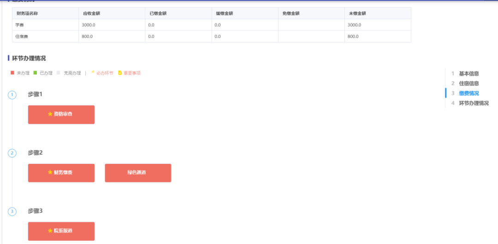The image size is (498, 244).
Task: Click the step 3 circle marker
Action: [x=12, y=212]
